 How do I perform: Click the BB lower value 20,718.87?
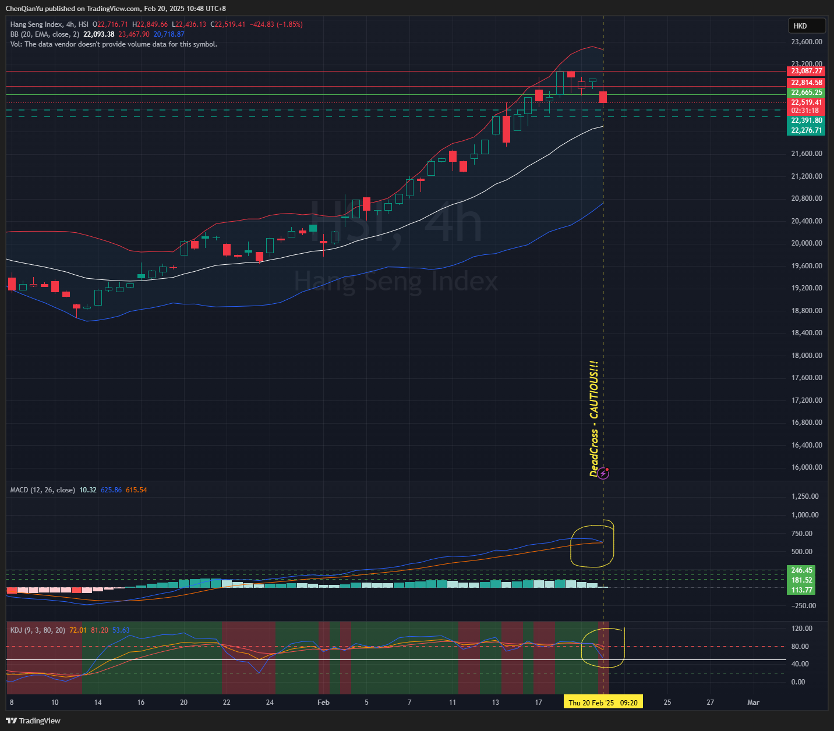[x=169, y=34]
